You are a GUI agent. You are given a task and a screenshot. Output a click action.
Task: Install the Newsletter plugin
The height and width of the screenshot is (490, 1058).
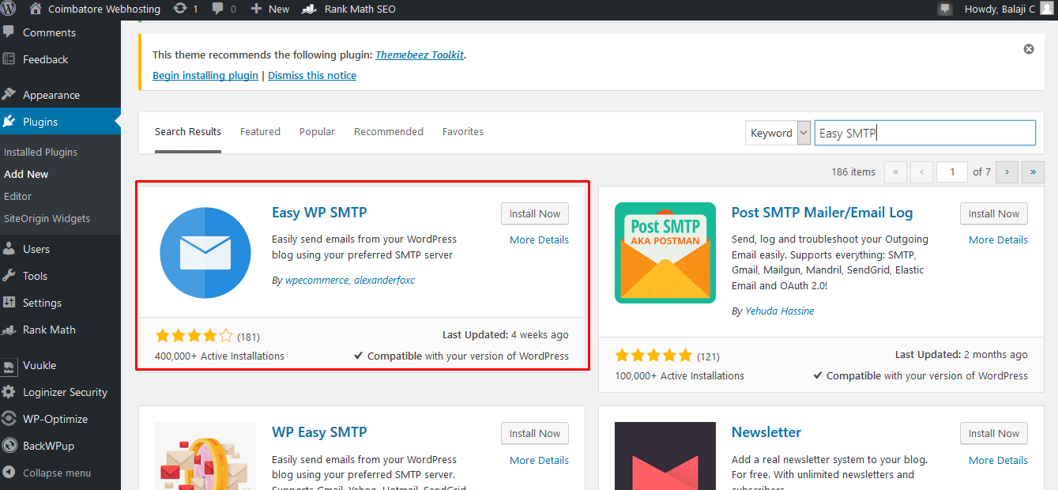994,433
